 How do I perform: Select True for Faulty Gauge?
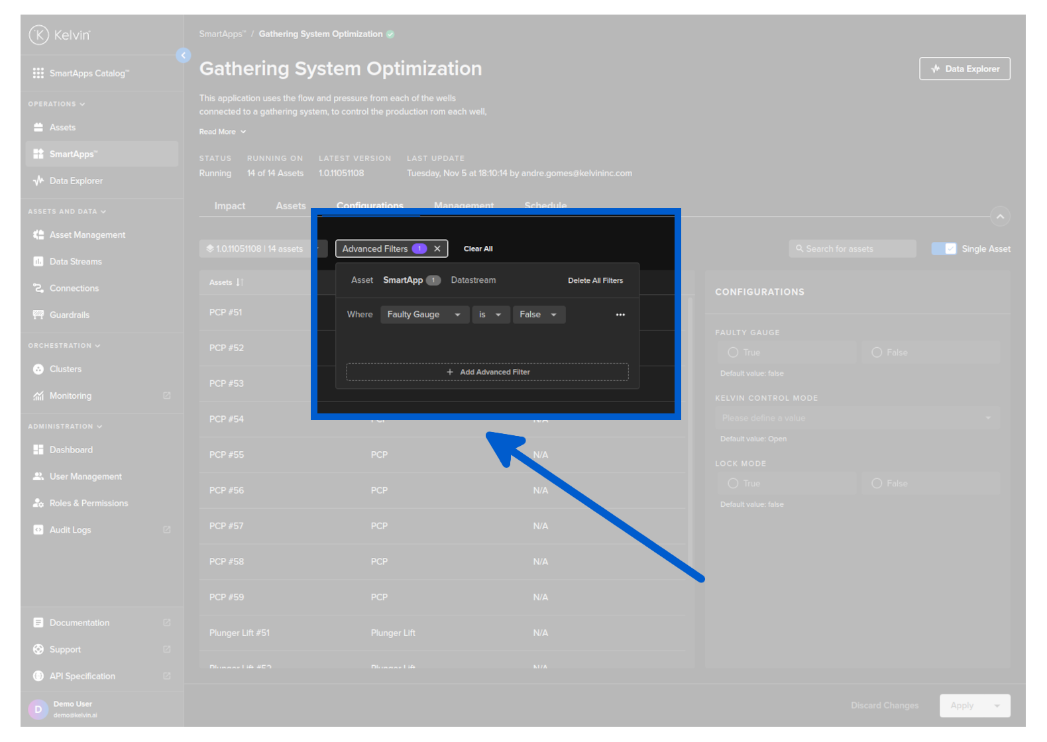click(x=734, y=352)
